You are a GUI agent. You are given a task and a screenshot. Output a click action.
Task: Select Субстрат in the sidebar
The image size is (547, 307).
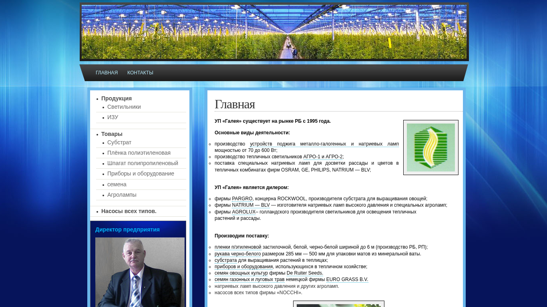[x=119, y=142]
